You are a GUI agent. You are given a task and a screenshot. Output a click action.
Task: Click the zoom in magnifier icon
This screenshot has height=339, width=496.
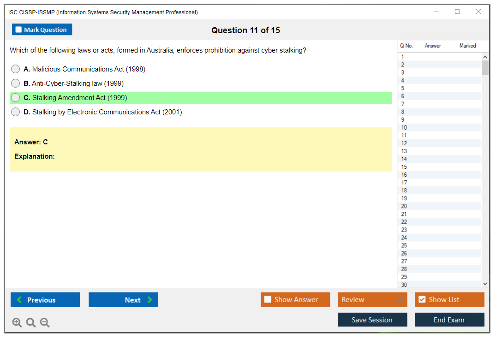(x=17, y=323)
